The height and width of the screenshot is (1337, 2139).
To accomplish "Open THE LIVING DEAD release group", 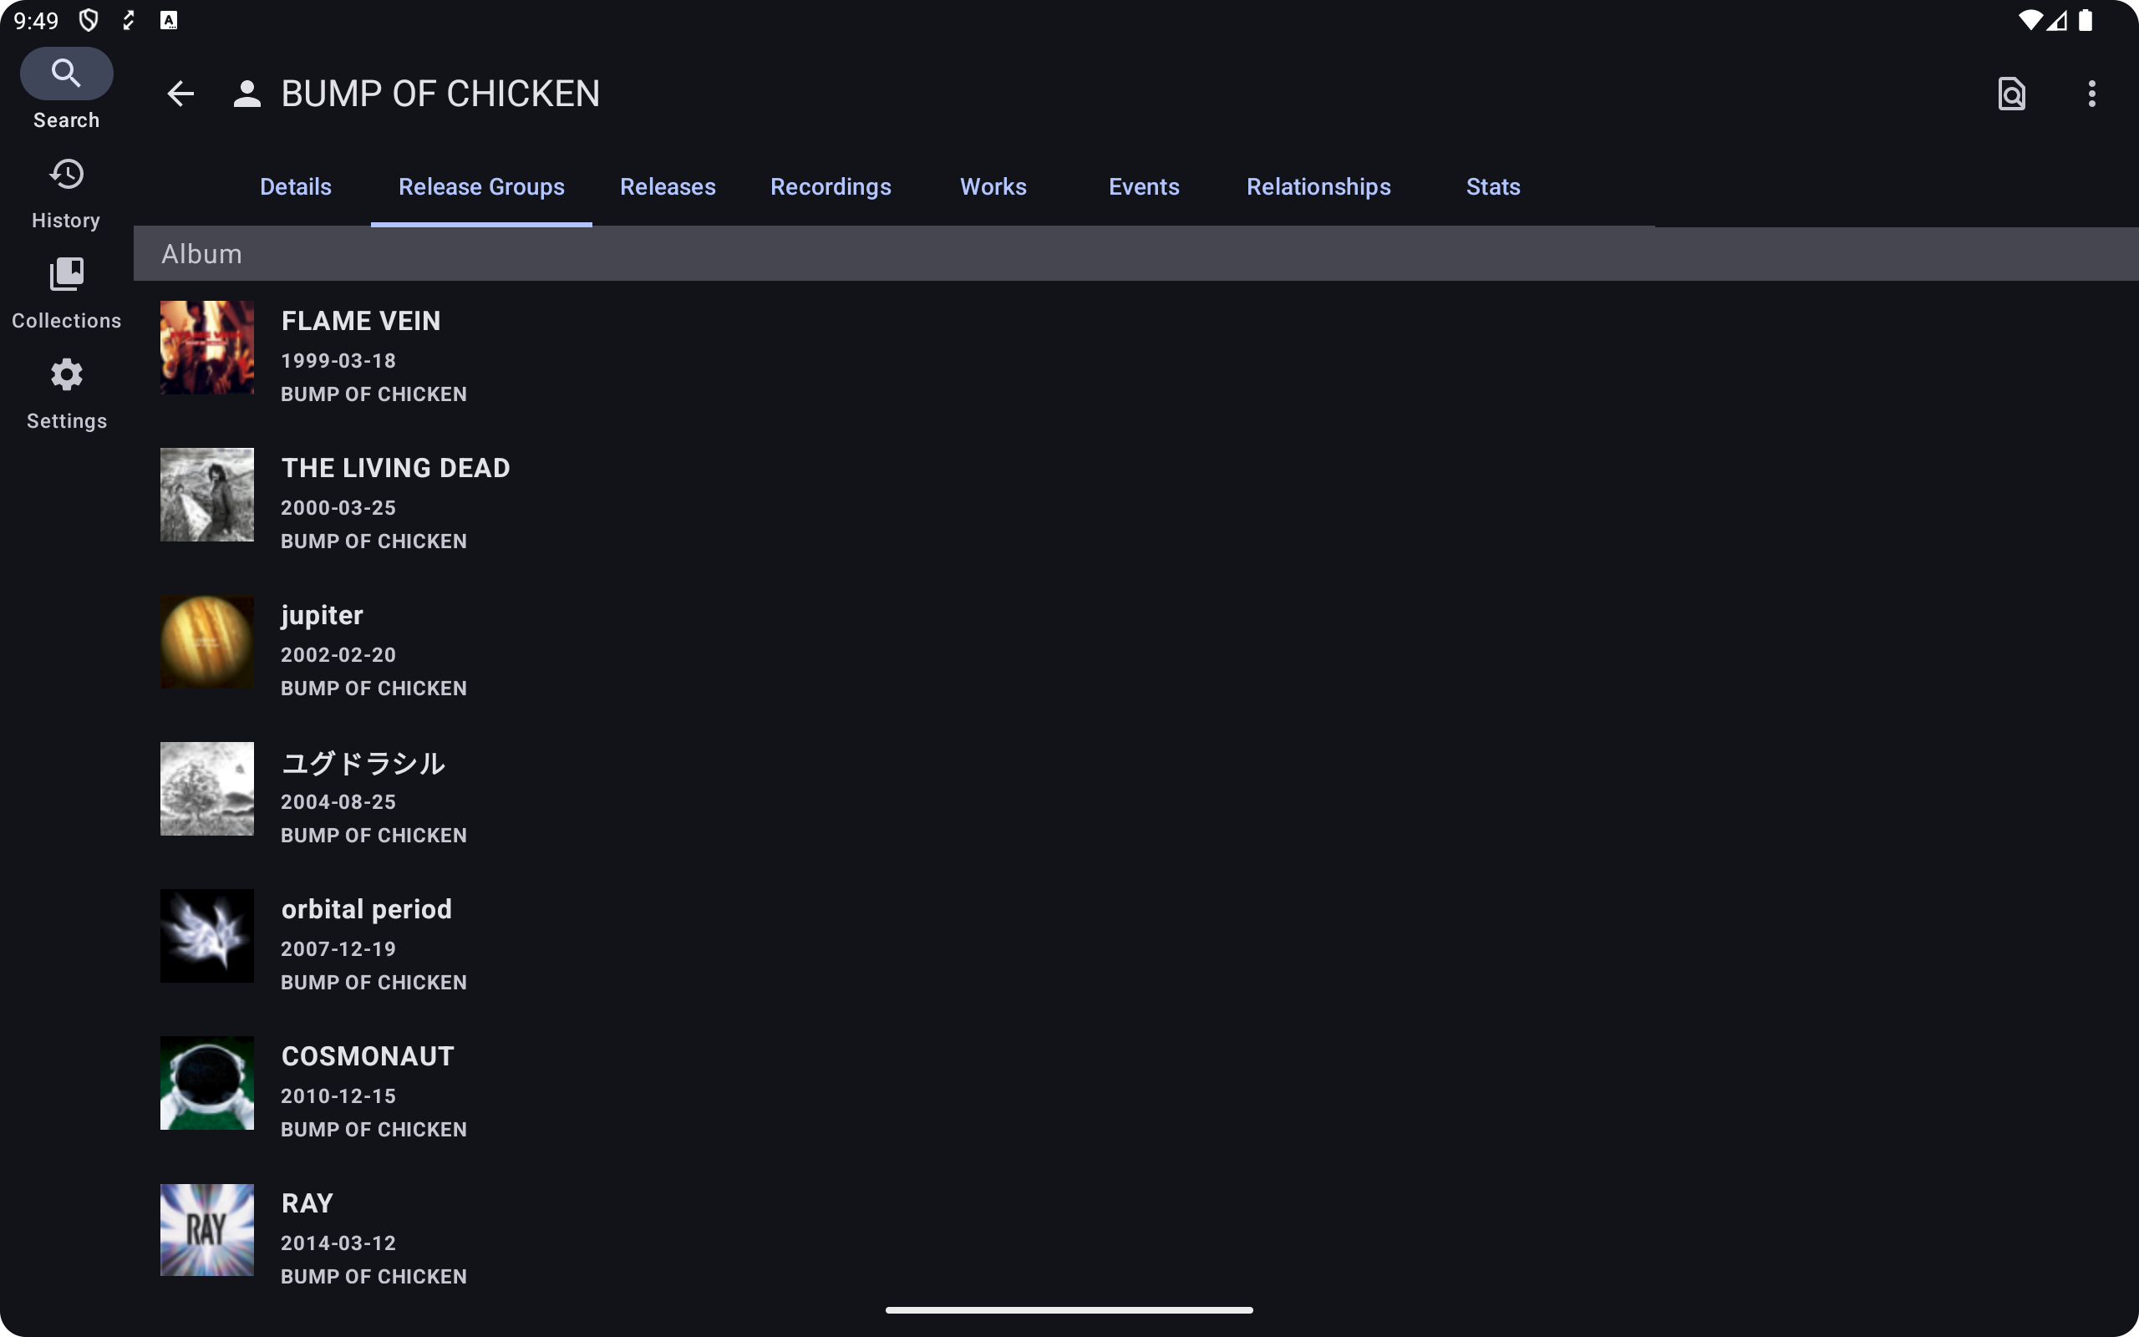I will [x=395, y=469].
